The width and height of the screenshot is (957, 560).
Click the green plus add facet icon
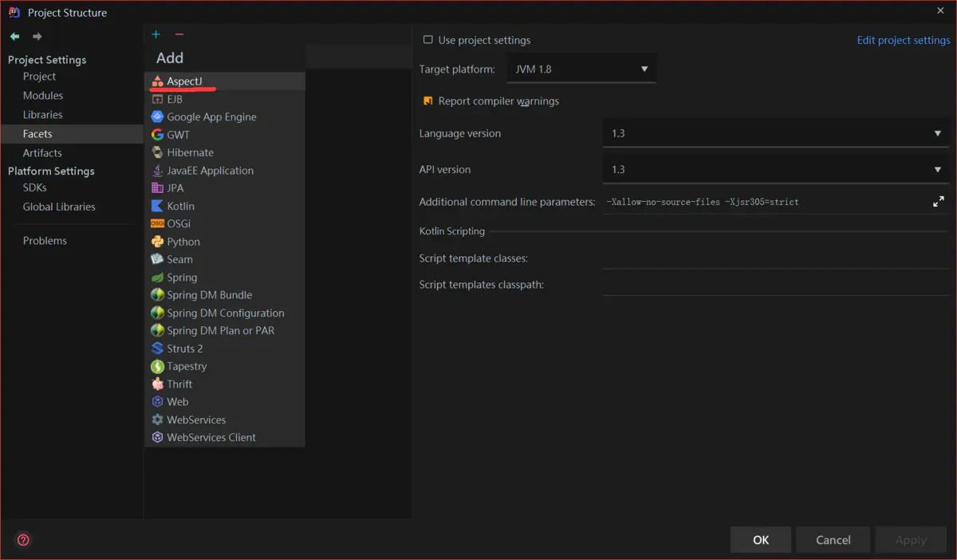(156, 34)
